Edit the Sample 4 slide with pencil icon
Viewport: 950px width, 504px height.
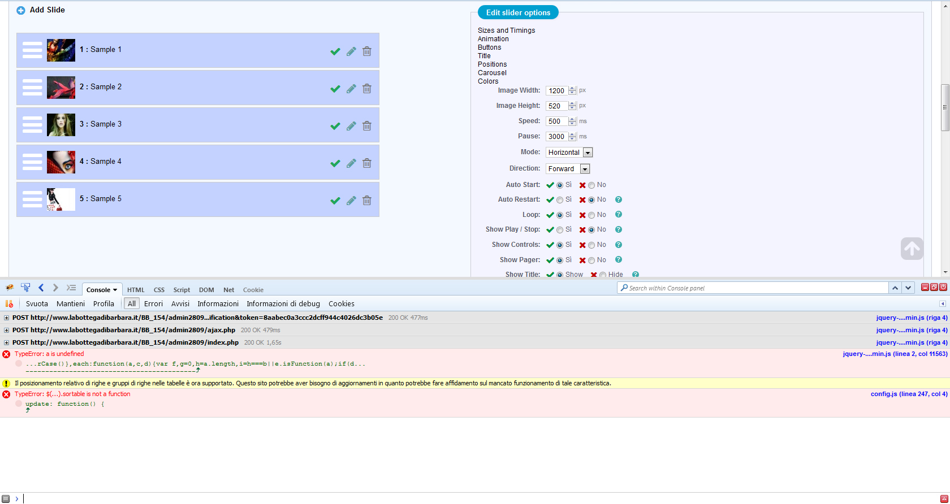tap(351, 163)
